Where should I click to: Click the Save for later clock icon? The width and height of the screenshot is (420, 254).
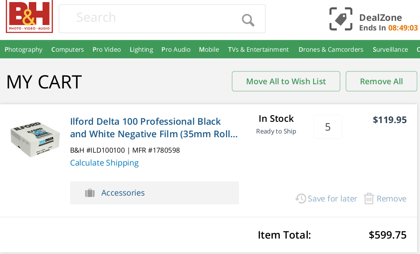(301, 199)
